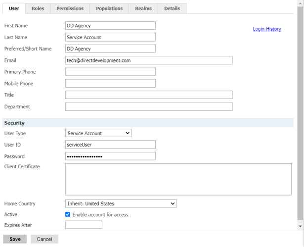The width and height of the screenshot is (304, 247).
Task: Open the Details tab
Action: coord(172,8)
